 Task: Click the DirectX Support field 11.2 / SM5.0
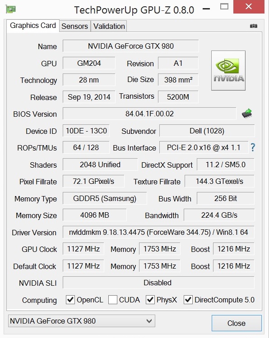pyautogui.click(x=226, y=164)
